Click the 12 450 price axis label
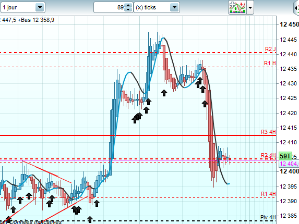This screenshot has height=224, width=299. [289, 24]
